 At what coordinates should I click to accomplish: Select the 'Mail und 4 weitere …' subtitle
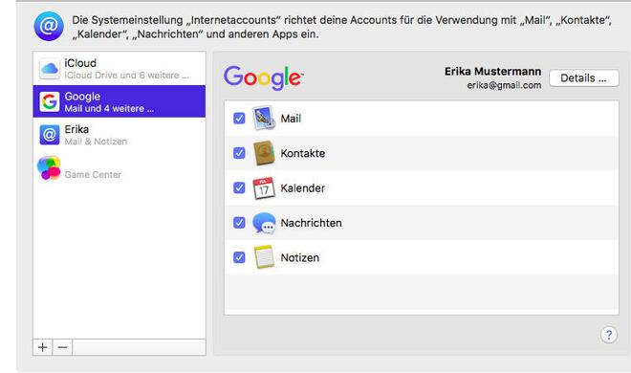coord(109,109)
